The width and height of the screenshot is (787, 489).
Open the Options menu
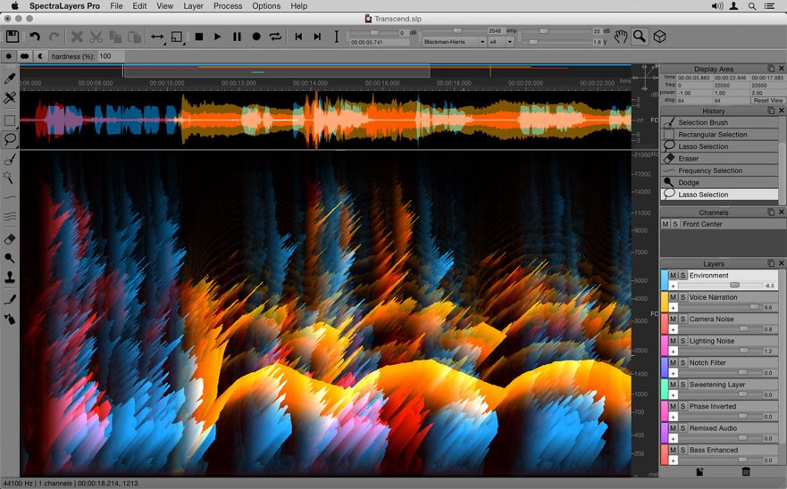pos(266,6)
